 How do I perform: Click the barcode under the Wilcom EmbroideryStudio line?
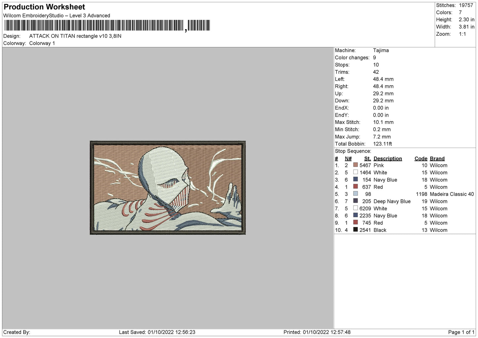(x=107, y=25)
